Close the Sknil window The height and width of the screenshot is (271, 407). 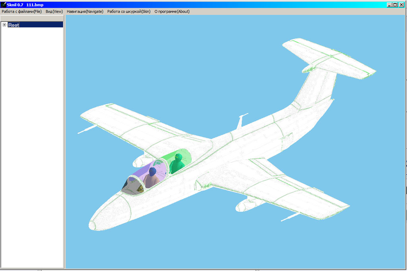[401, 5]
